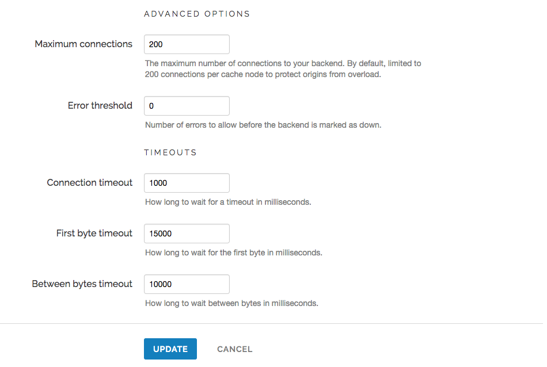Focus the Between bytes timeout input
The height and width of the screenshot is (367, 547).
(187, 284)
